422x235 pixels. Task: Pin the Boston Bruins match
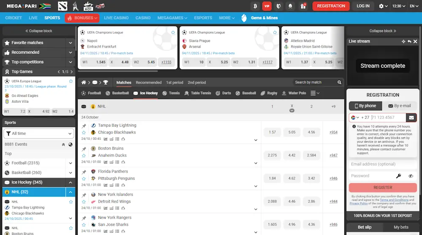click(x=84, y=149)
